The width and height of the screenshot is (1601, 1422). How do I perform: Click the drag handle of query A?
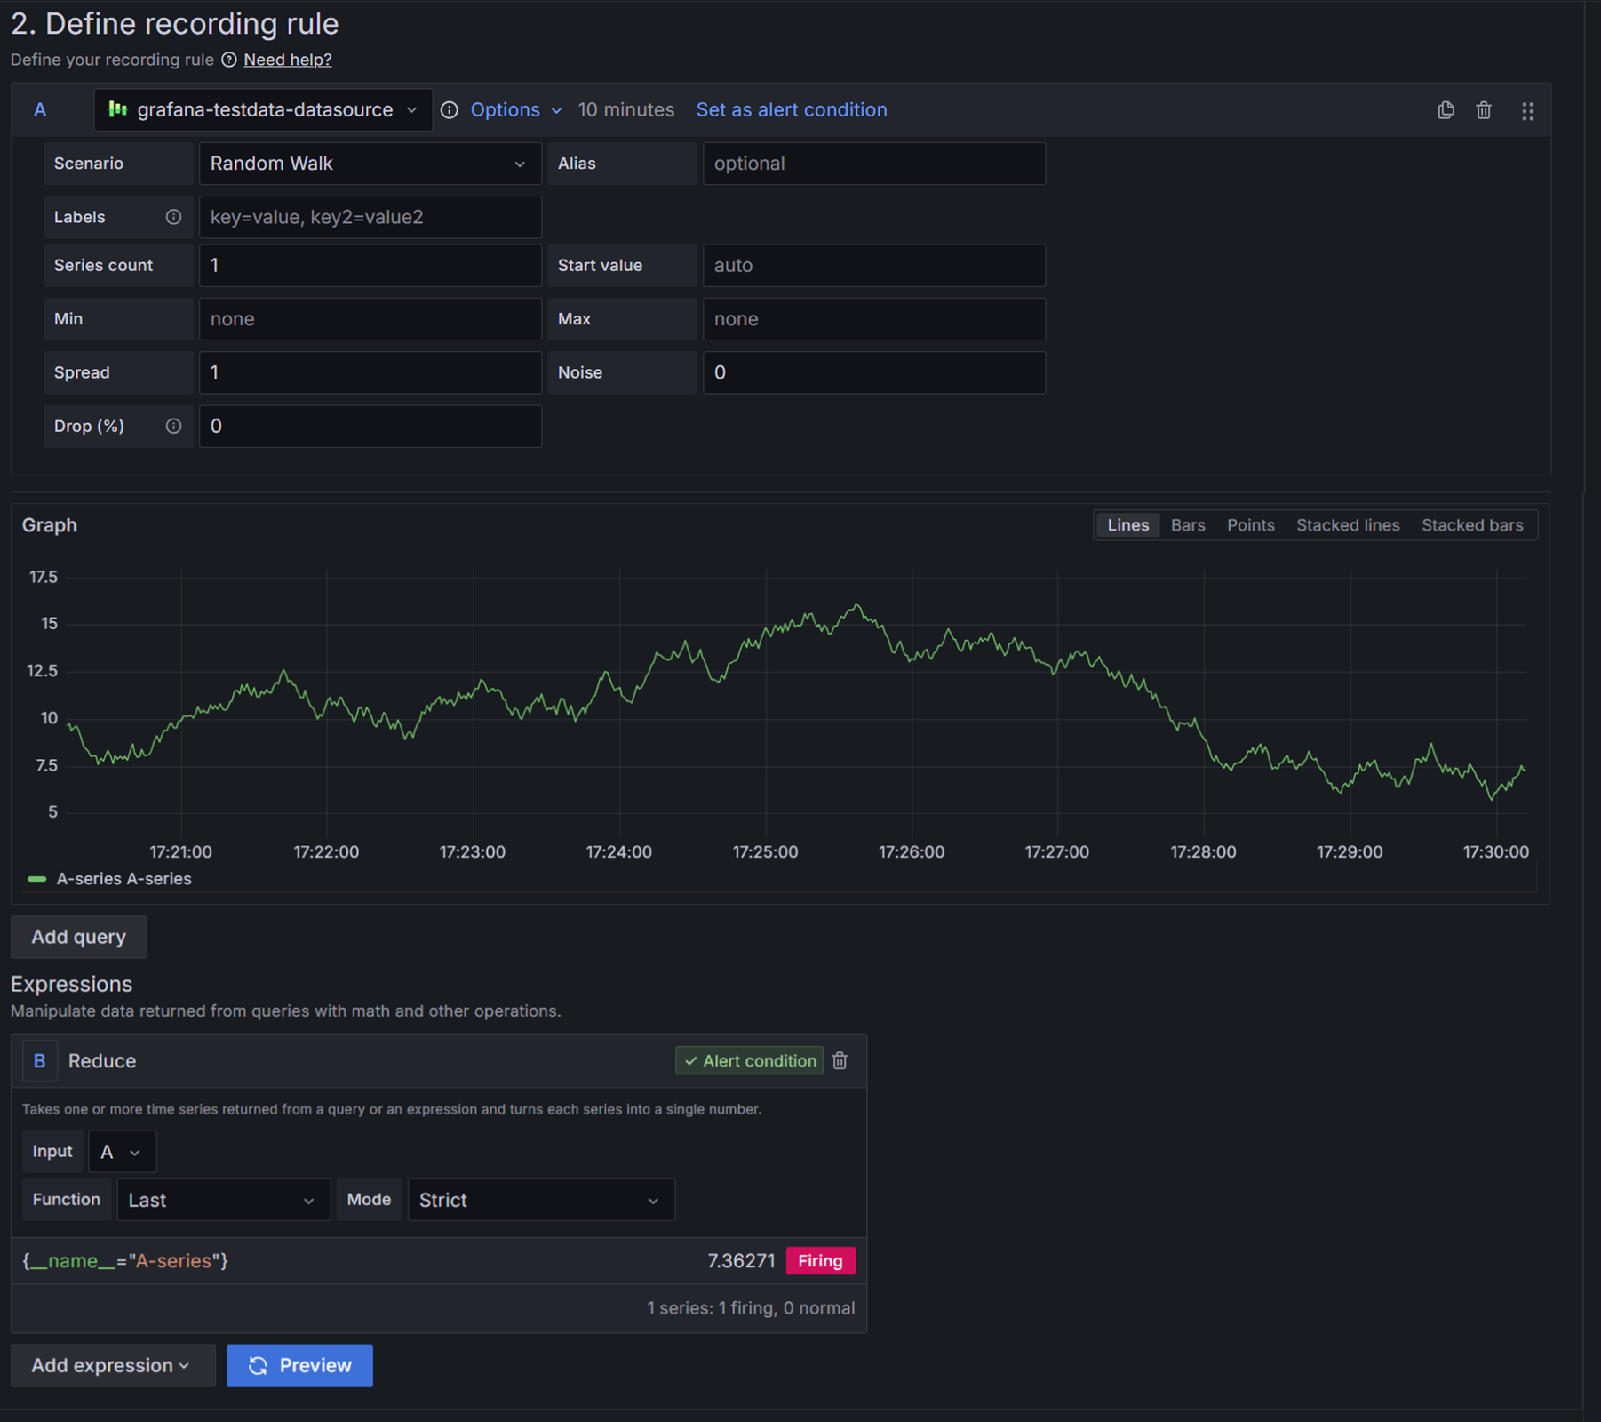coord(1527,111)
